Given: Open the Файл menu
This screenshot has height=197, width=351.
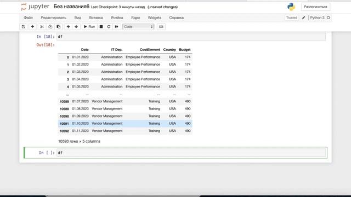Looking at the screenshot, I should click(x=28, y=18).
